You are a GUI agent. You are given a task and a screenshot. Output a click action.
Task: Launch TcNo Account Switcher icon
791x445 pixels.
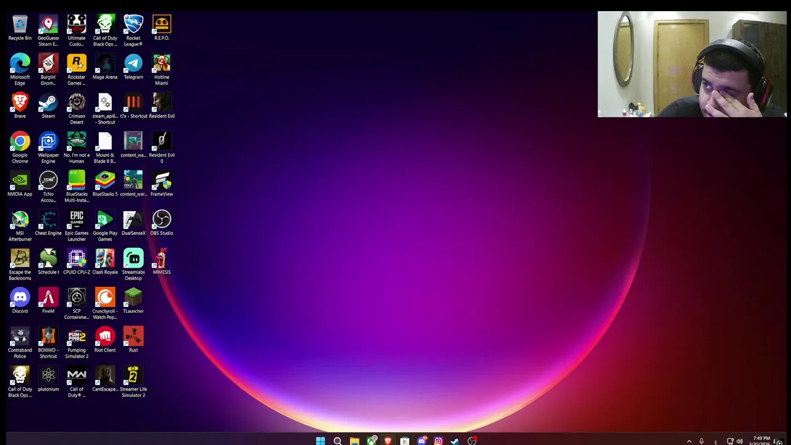48,187
